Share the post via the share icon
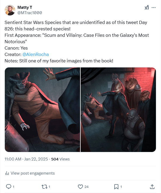 point(152,187)
